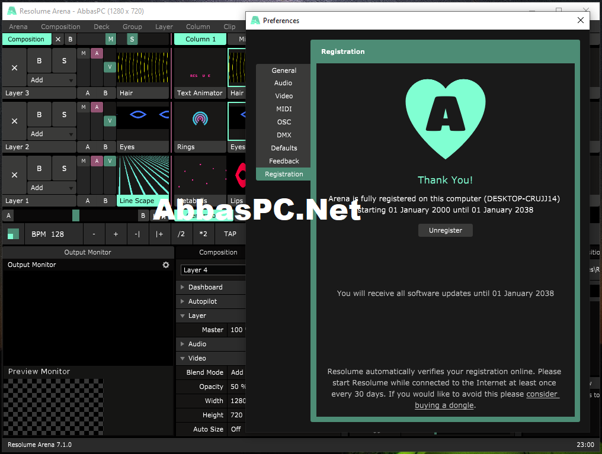The height and width of the screenshot is (454, 602).
Task: Toggle Solo S on Layer 2
Action: click(x=64, y=114)
